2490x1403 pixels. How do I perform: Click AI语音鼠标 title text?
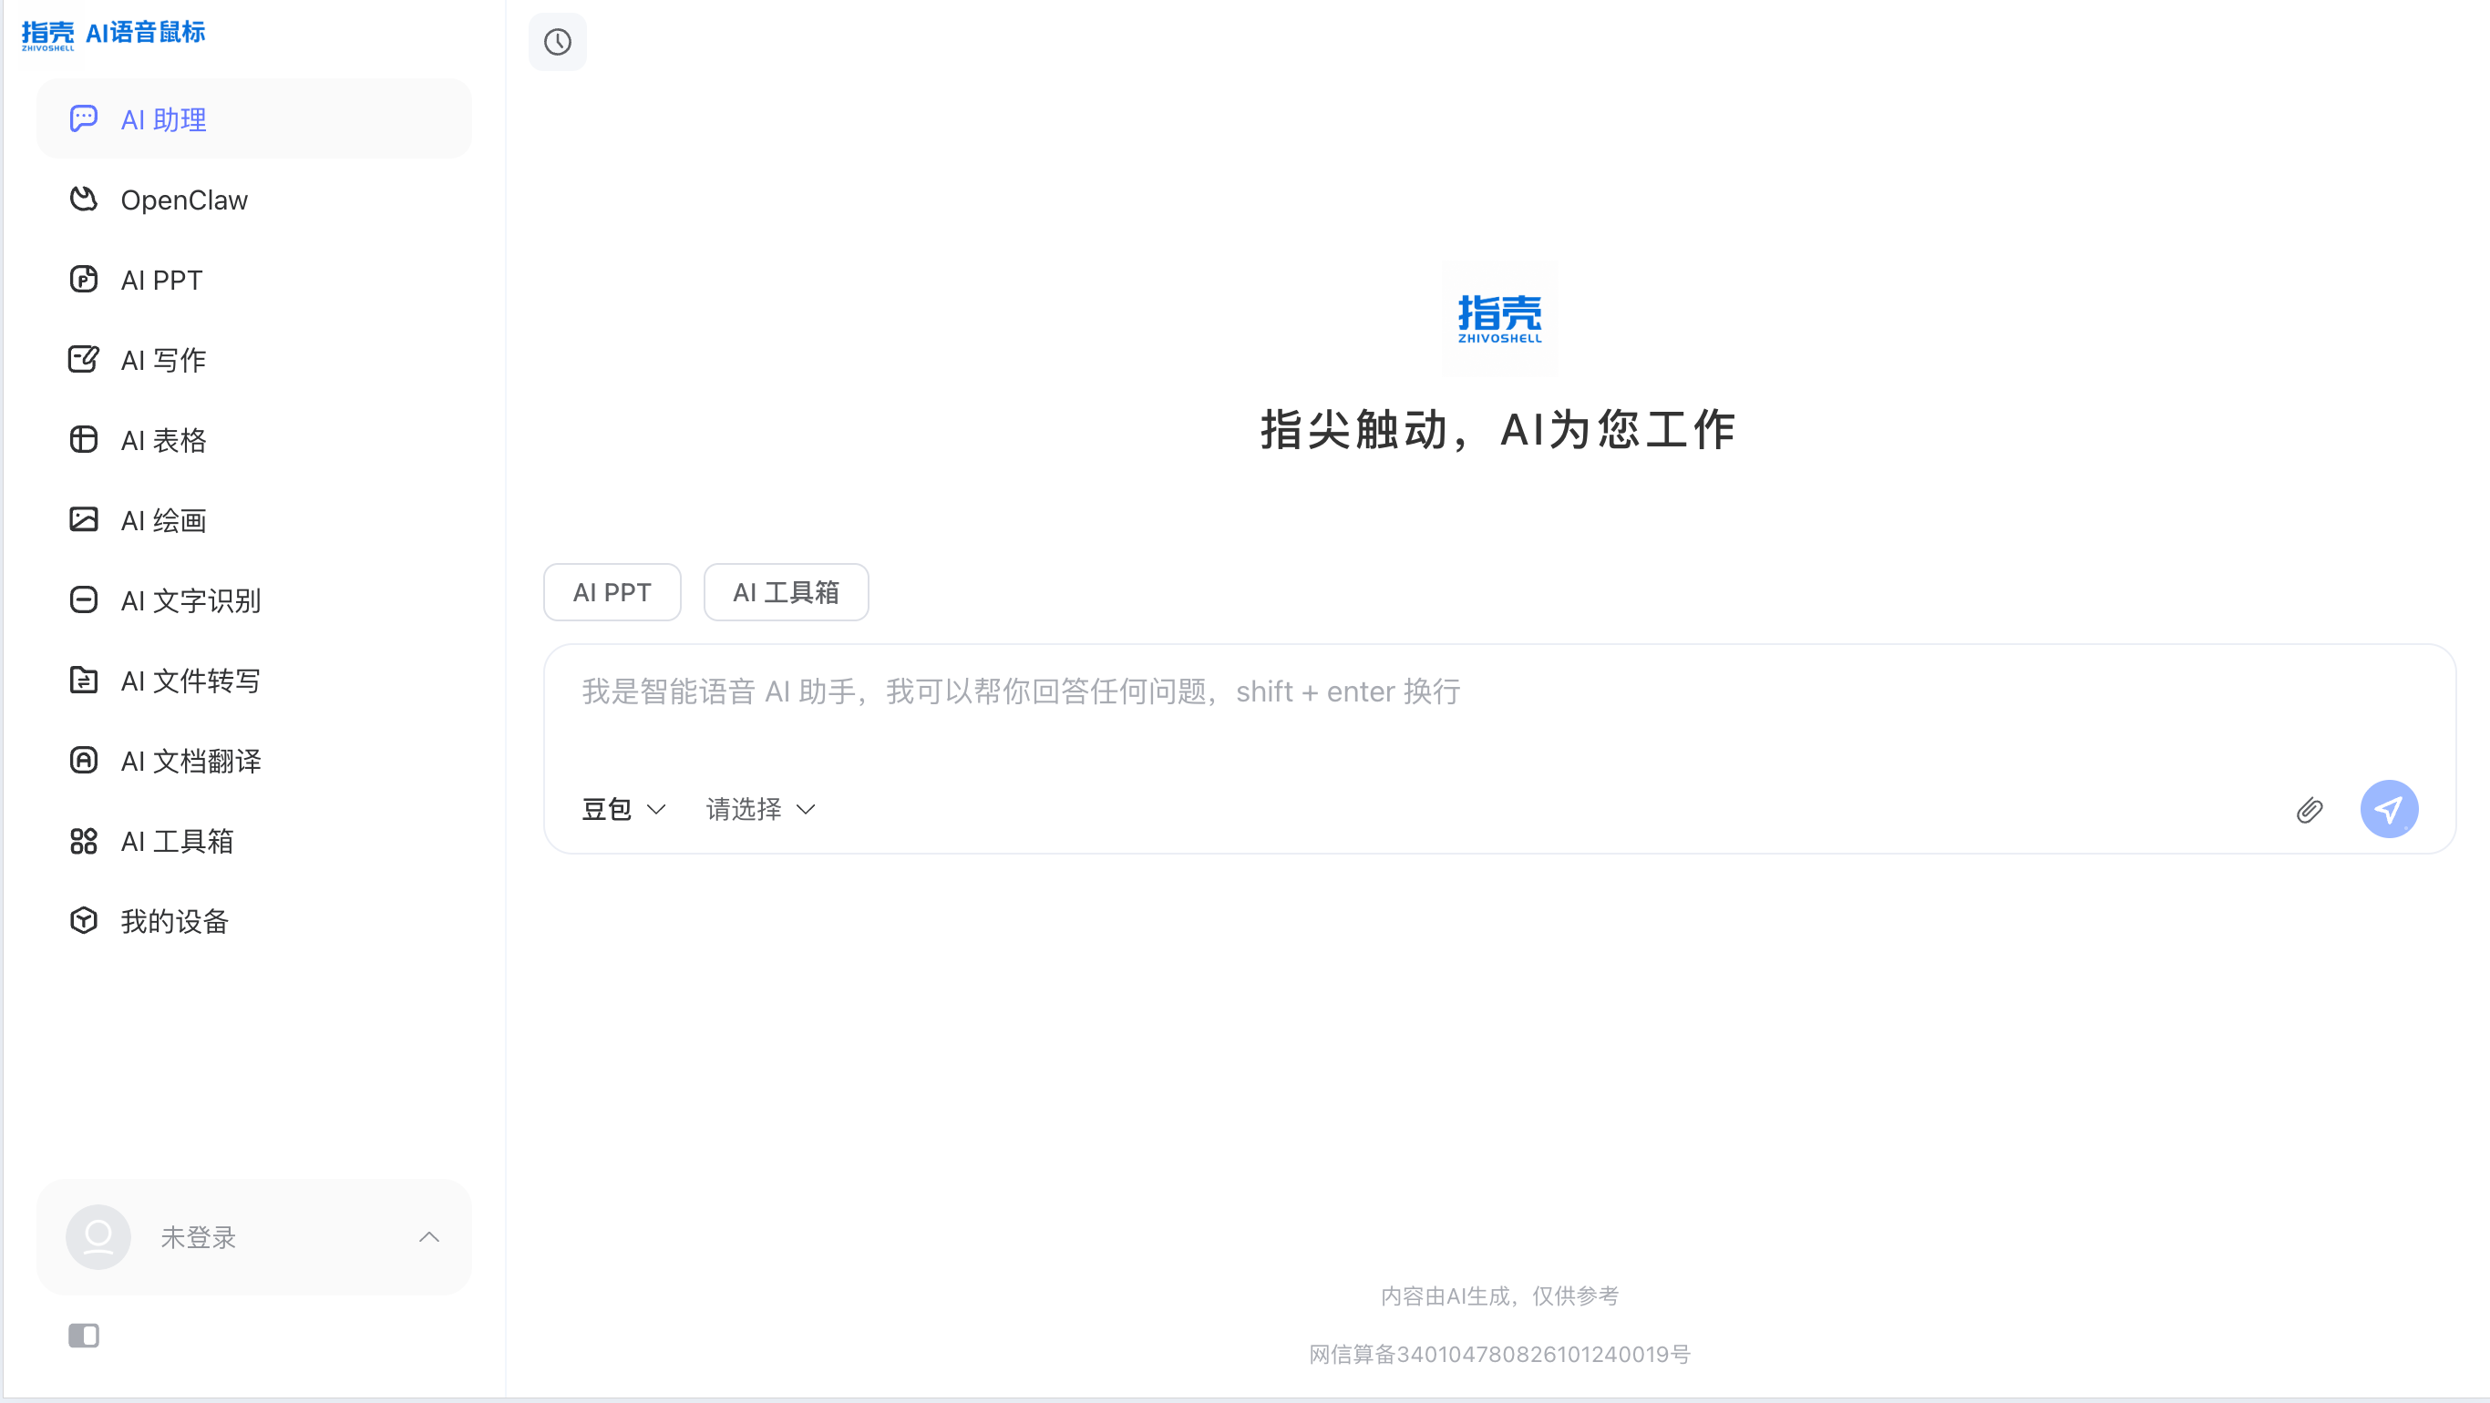(146, 32)
